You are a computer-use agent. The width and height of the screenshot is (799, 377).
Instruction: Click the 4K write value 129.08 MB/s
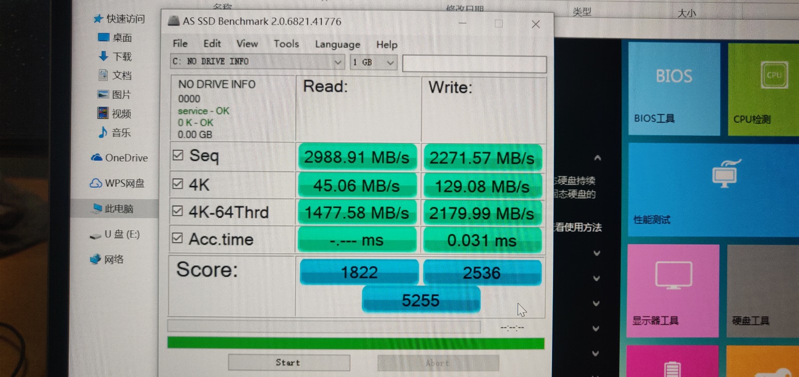tap(482, 186)
